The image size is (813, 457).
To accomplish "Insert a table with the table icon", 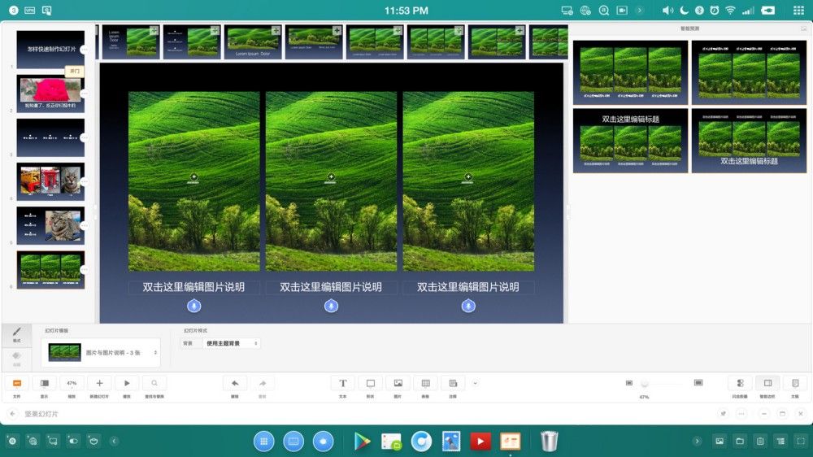I will (425, 383).
